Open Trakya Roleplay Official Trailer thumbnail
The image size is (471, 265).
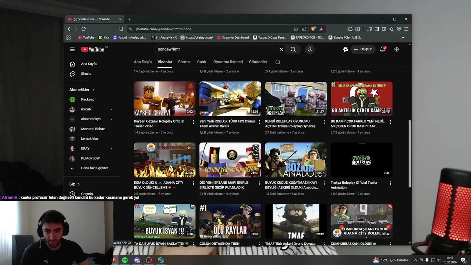click(361, 160)
